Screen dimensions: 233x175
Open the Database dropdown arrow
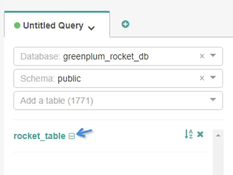pos(213,56)
